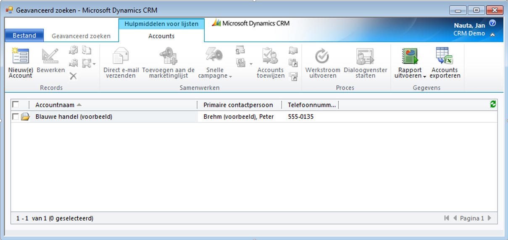Click the copy link icon in Samenwerken
Viewport: 508px width, 240px height.
[293, 63]
